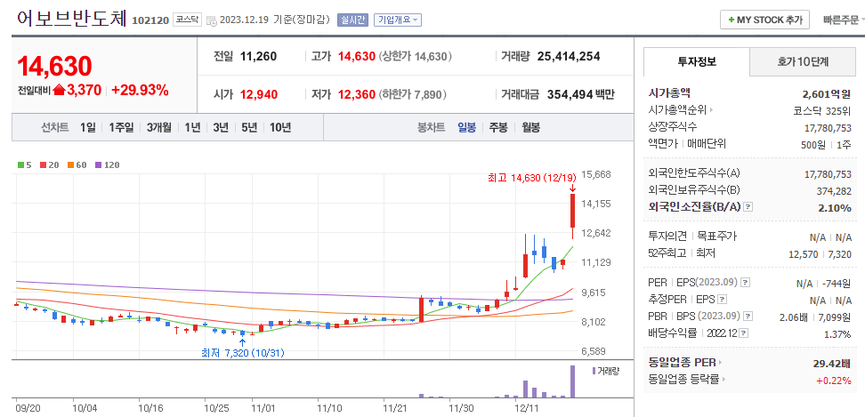Select the 3개월 line chart period

159,128
